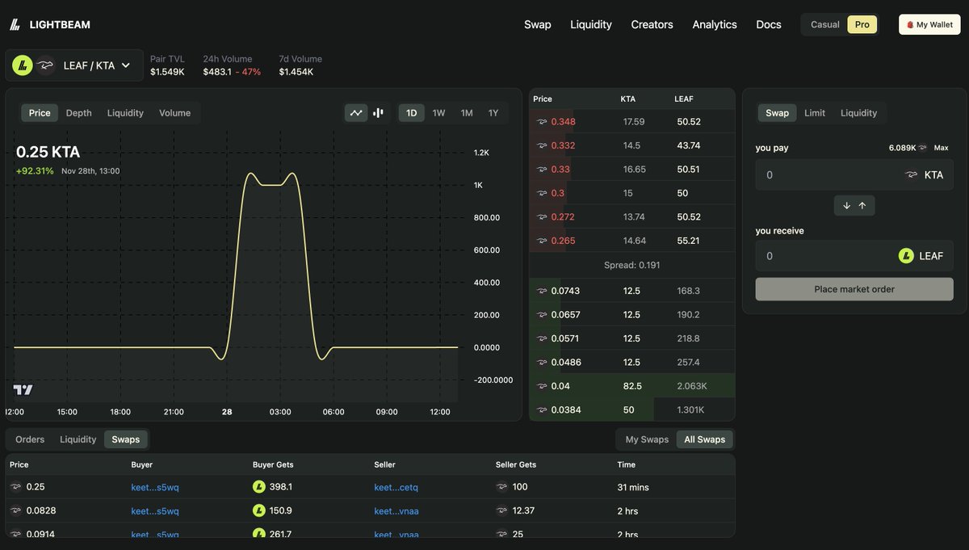
Task: Open the Liquidity tab below chart
Action: click(78, 439)
